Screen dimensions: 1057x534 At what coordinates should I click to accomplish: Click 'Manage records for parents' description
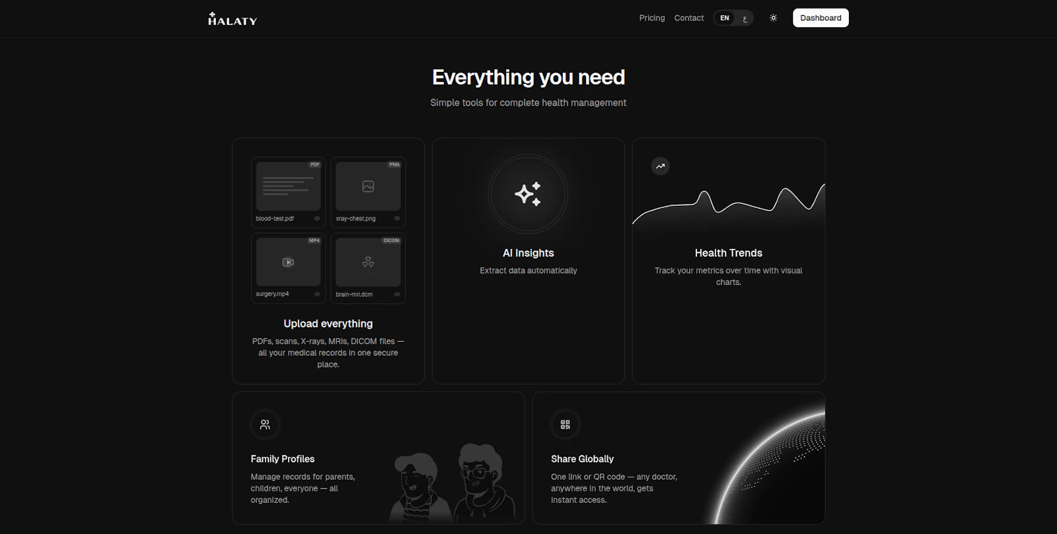[303, 488]
